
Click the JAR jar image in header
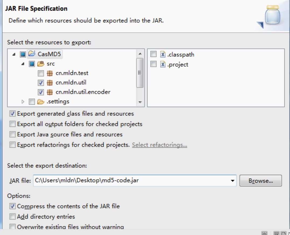(273, 16)
